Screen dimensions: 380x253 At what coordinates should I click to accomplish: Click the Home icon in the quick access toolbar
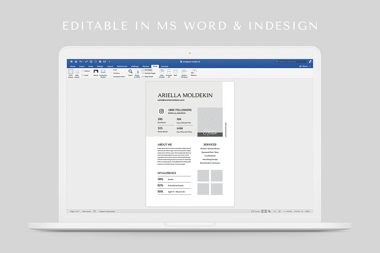pos(71,62)
